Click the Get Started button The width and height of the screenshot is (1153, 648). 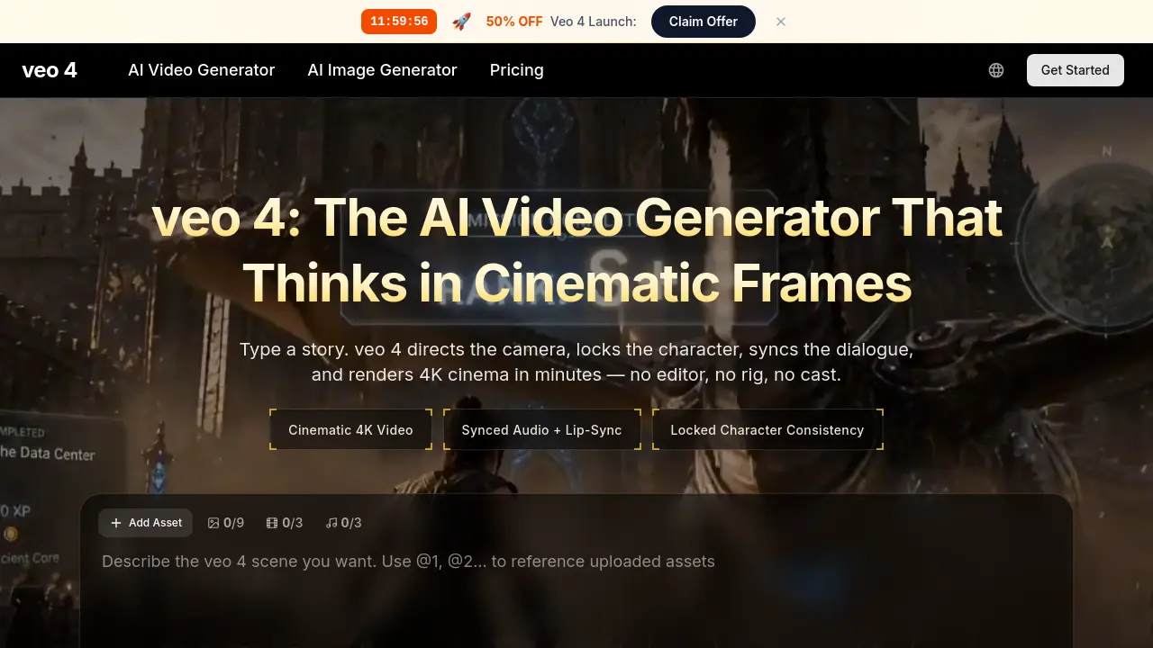1076,70
